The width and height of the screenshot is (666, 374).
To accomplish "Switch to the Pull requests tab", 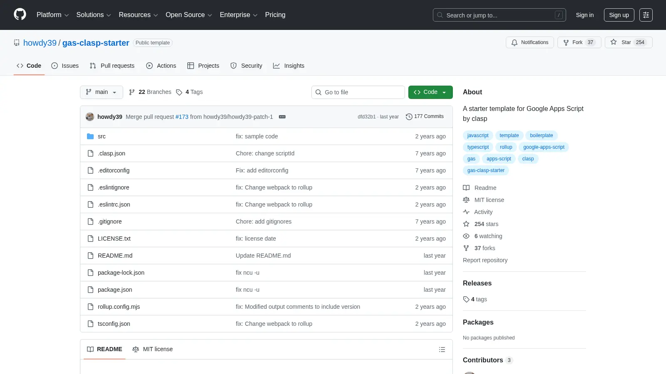I will coord(112,66).
